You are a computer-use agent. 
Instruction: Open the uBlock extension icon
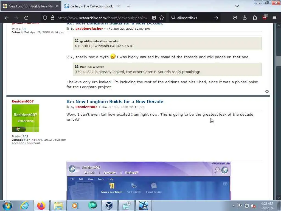pyautogui.click(x=265, y=17)
